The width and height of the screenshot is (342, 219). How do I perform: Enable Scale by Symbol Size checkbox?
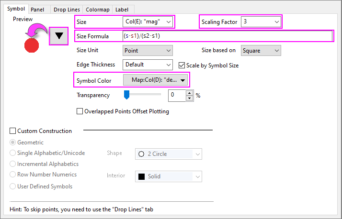tap(182, 65)
